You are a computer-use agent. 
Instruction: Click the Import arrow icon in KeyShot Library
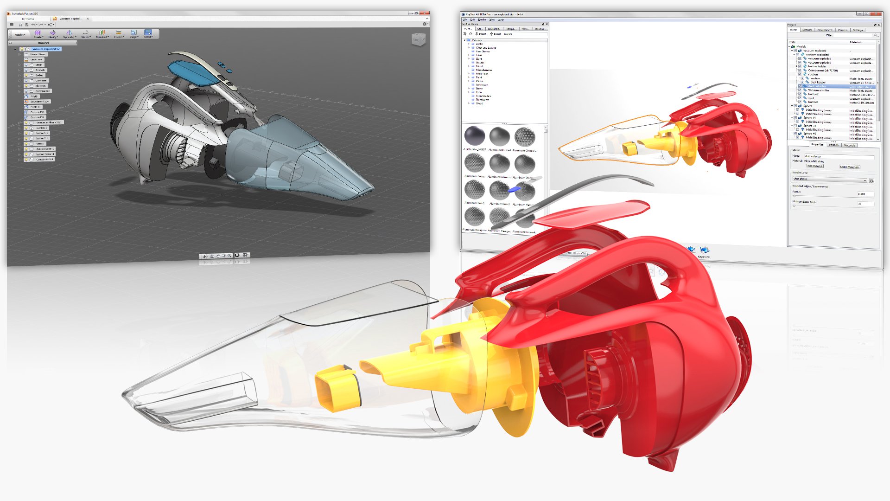pyautogui.click(x=477, y=34)
